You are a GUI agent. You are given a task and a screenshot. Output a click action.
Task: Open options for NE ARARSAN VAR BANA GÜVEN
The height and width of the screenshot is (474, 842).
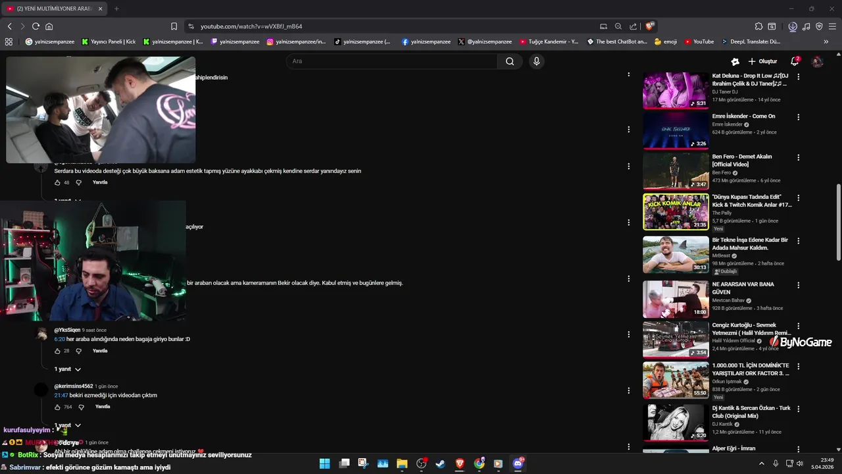click(x=799, y=285)
